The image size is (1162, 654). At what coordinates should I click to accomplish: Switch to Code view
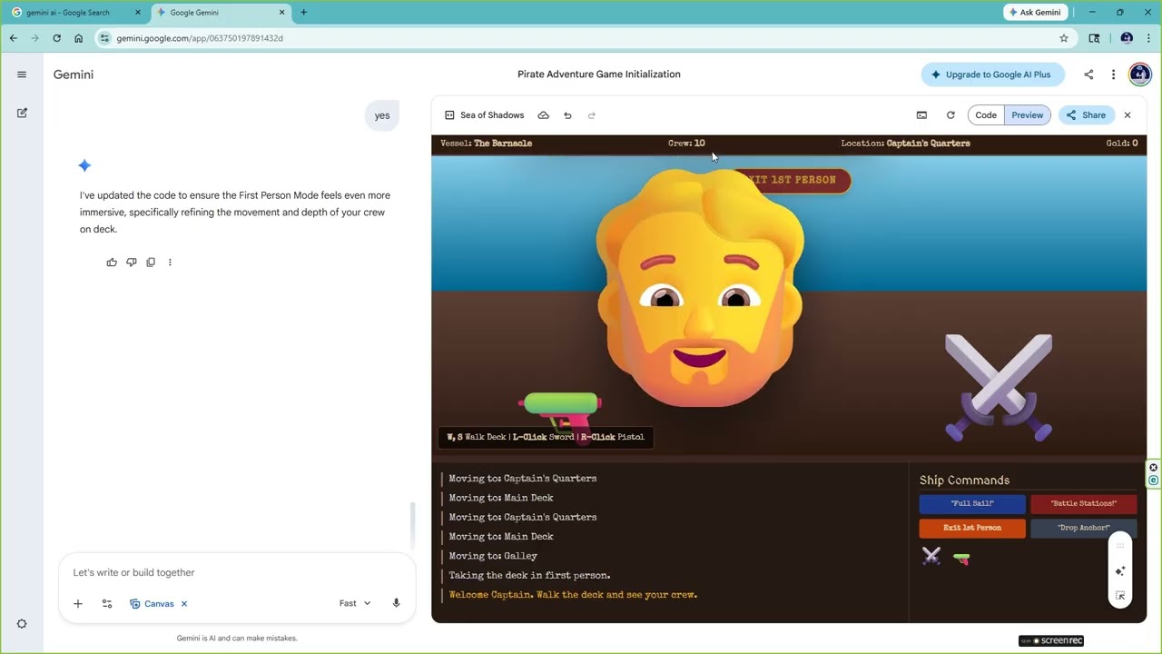pyautogui.click(x=986, y=115)
